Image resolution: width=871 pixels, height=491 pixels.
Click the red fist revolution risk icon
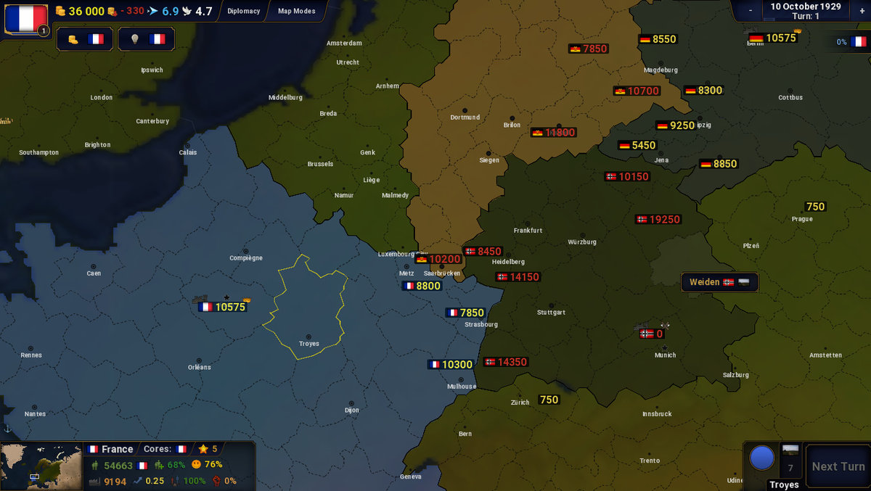click(x=216, y=481)
